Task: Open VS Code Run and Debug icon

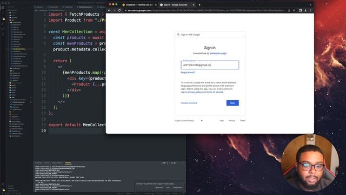Action: click(3, 23)
